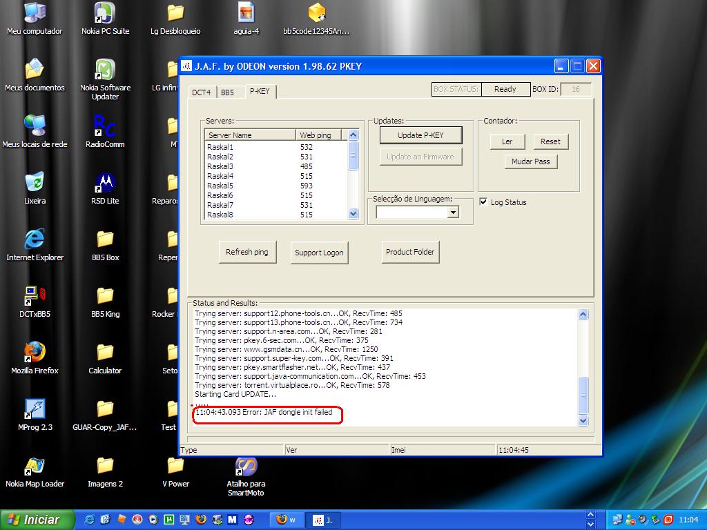Open the Selecção de Linguagem dropdown
This screenshot has width=707, height=530.
pyautogui.click(x=453, y=213)
